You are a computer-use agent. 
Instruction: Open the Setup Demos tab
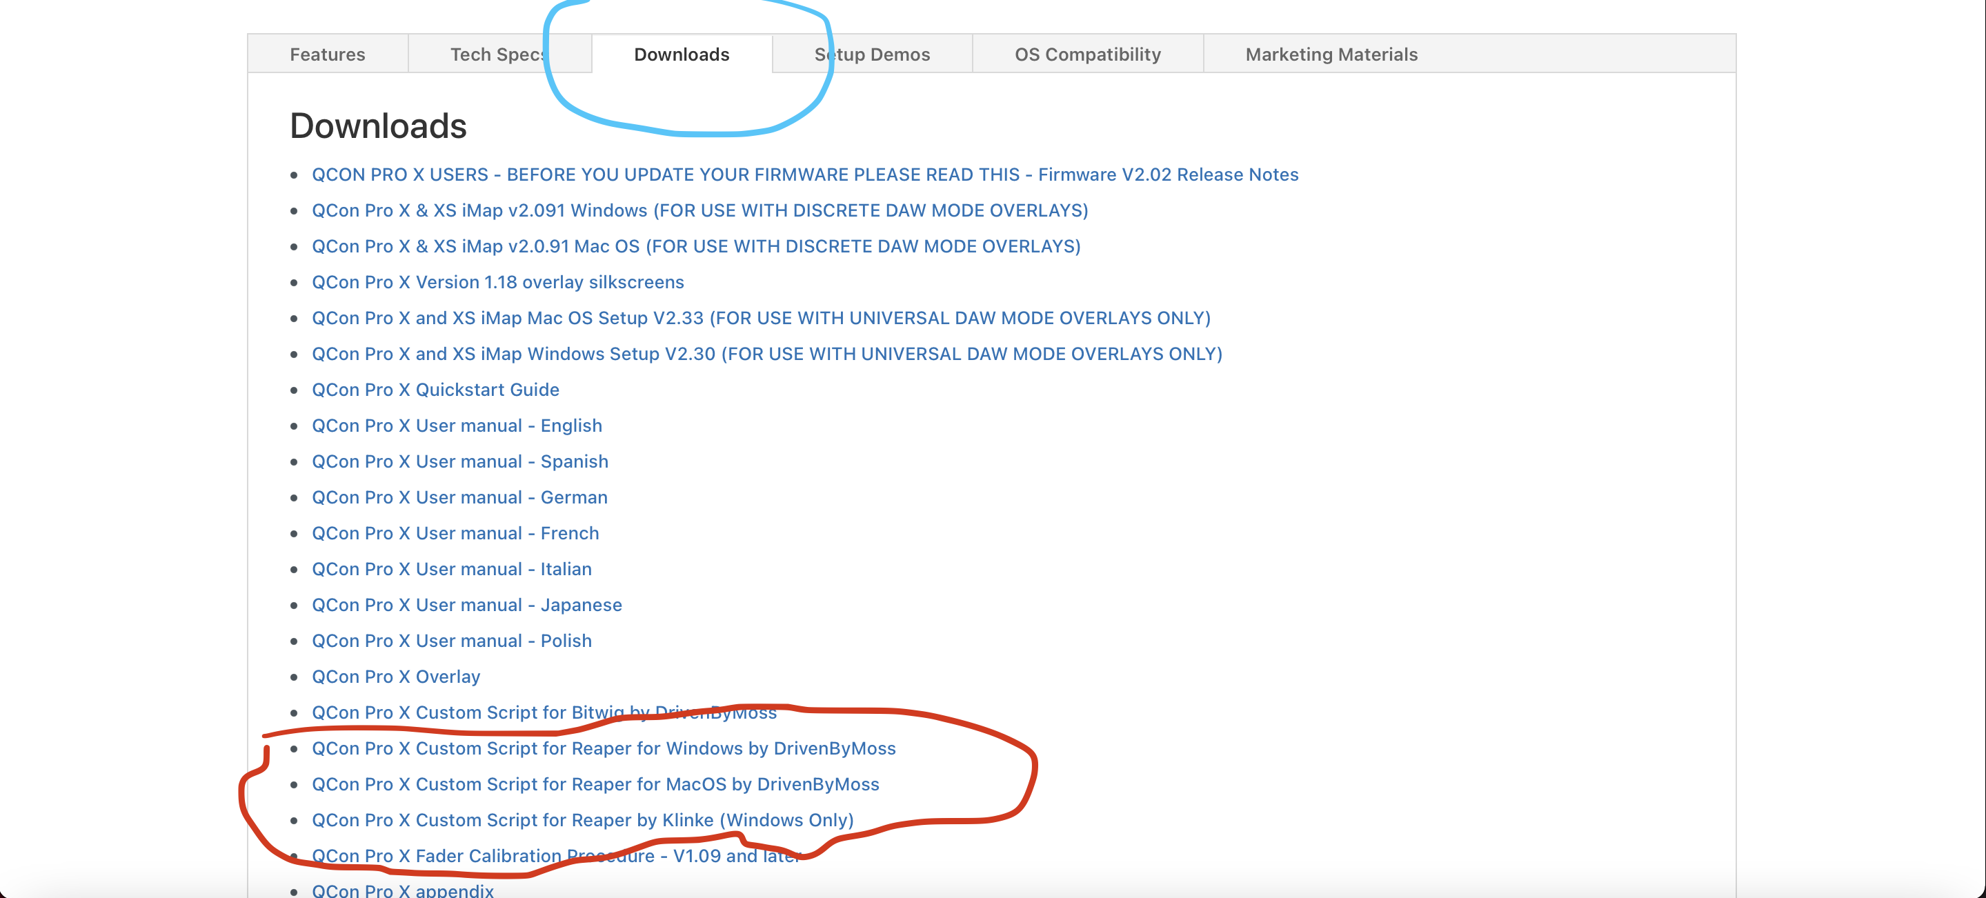872,54
